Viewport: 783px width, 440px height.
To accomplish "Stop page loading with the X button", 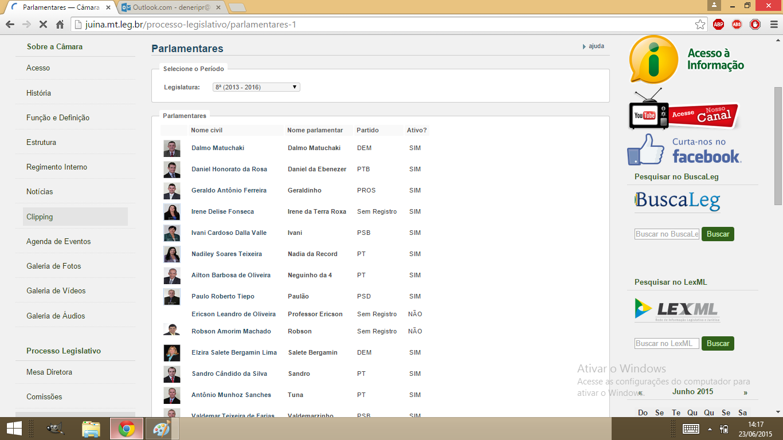I will point(43,25).
